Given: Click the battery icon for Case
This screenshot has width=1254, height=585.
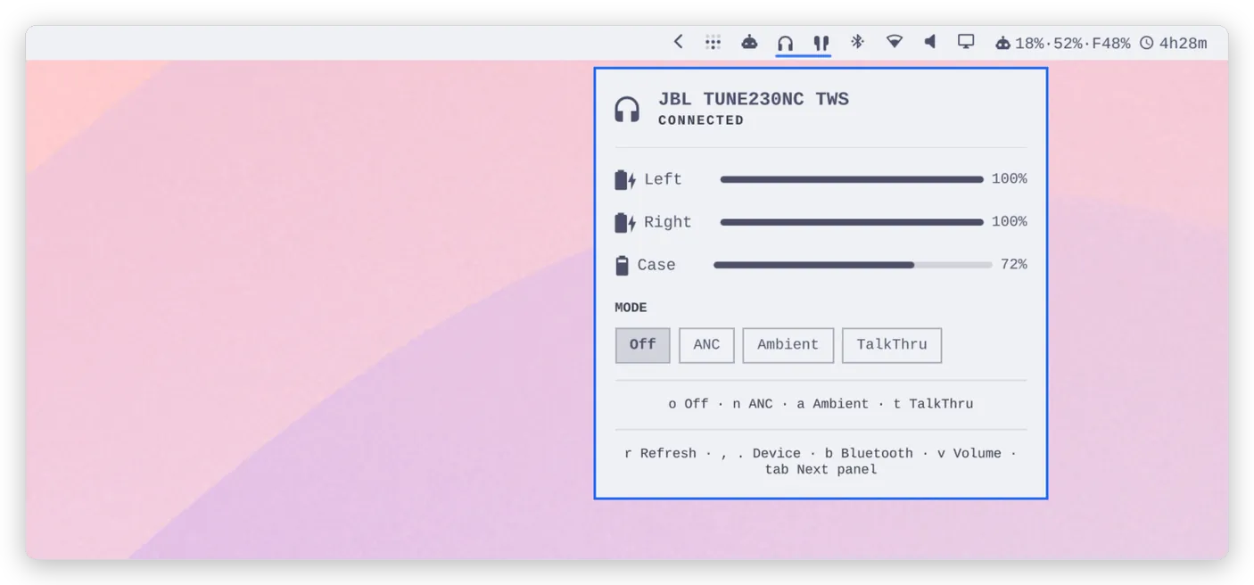Looking at the screenshot, I should click(622, 265).
